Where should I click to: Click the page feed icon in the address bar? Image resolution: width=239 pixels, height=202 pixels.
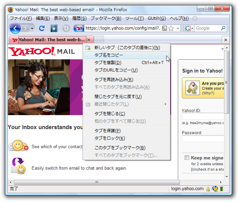[x=164, y=28]
